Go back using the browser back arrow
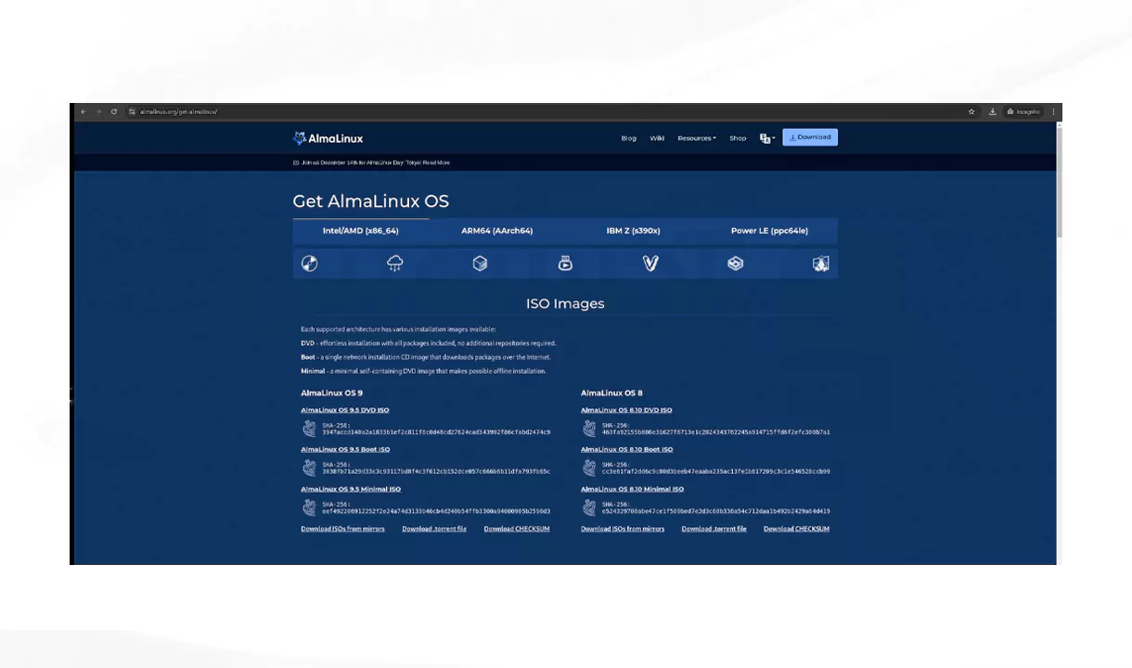This screenshot has width=1132, height=668. [x=84, y=112]
